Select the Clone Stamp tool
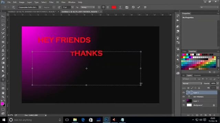The image size is (220, 123). coord(3,50)
